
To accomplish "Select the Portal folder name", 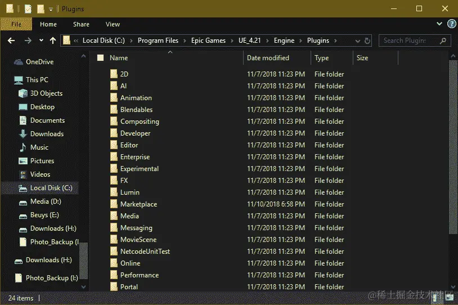I will (x=129, y=287).
